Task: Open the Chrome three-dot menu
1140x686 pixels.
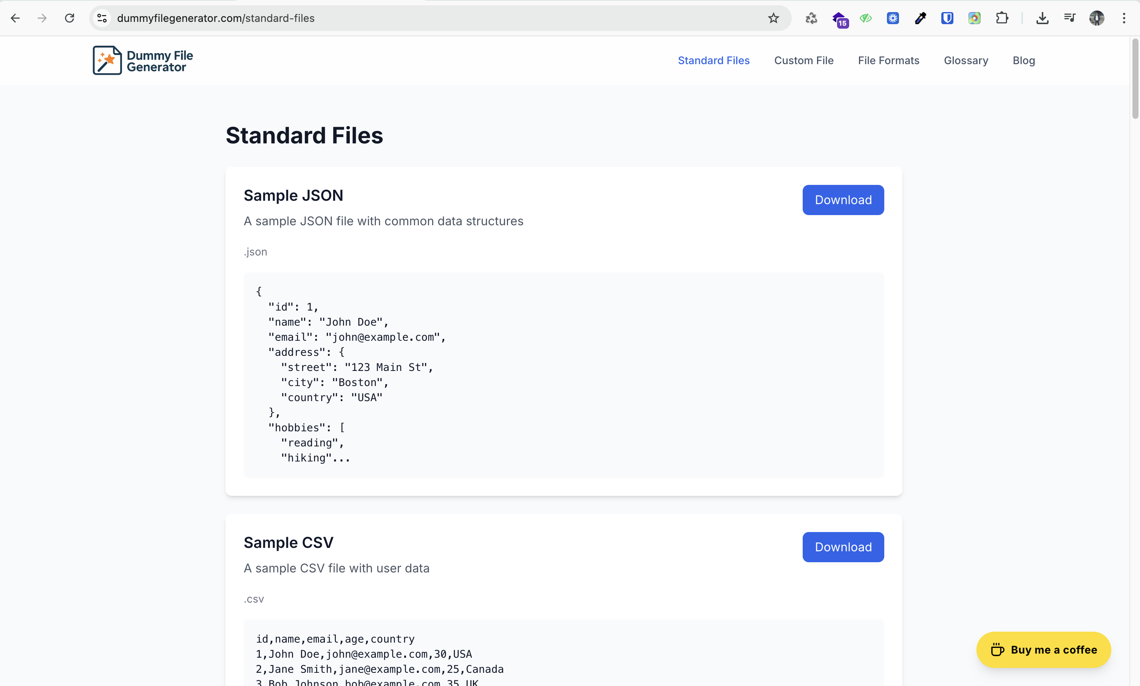Action: (x=1124, y=18)
